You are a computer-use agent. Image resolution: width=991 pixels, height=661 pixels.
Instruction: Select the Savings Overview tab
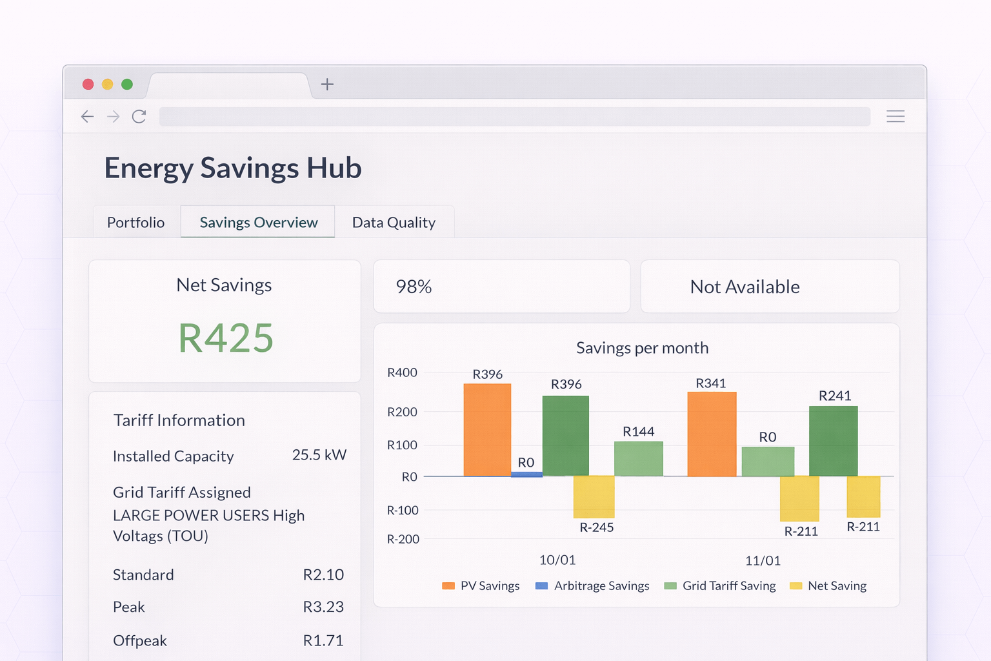(258, 222)
